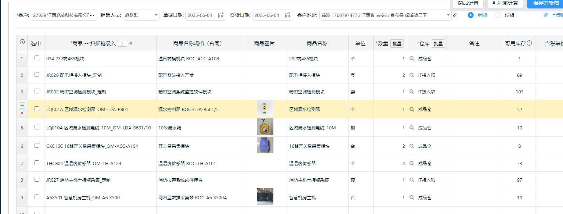This screenshot has height=214, width=563.
Task: Click the IT接入项 warehouse in JR027 row
Action: coord(427,180)
